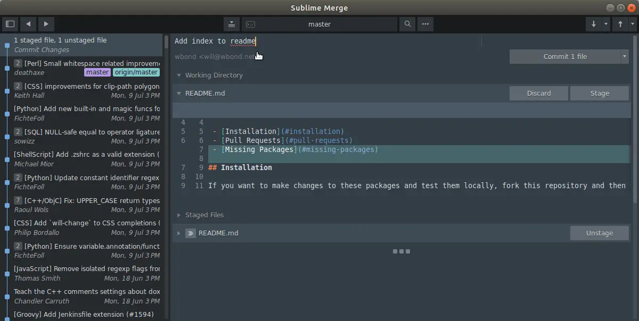The height and width of the screenshot is (321, 639).
Task: Select the C++/ObjC UPPER_CASE commit
Action: [82, 205]
